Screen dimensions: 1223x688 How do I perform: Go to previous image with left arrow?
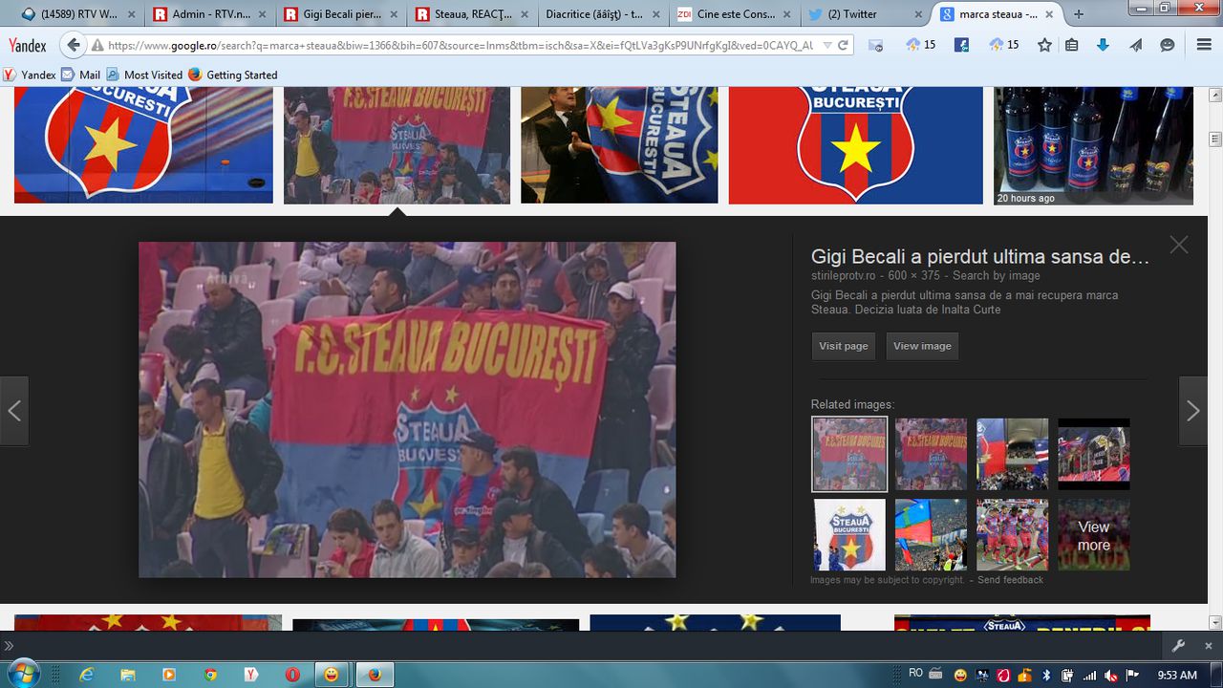point(14,411)
